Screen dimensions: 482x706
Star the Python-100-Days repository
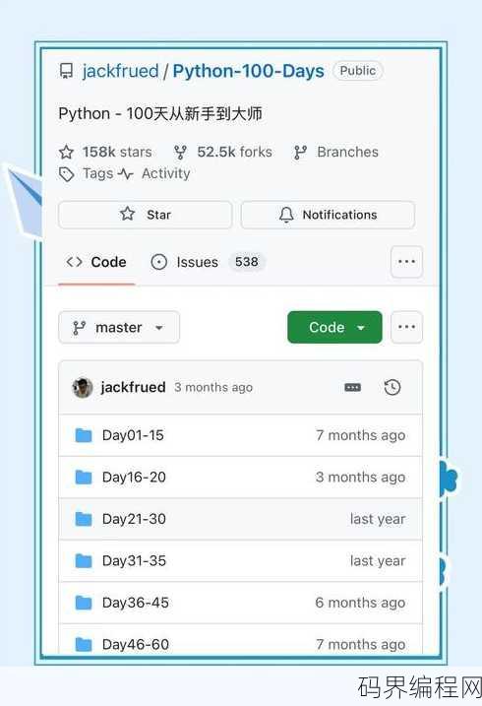[x=146, y=215]
